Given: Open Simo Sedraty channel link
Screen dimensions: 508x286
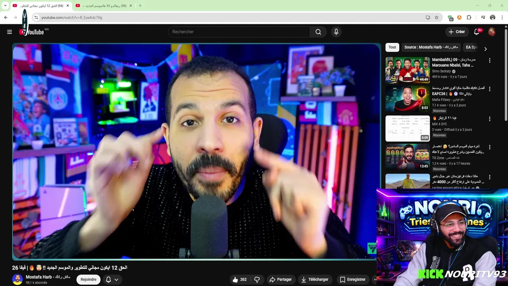Looking at the screenshot, I should (x=441, y=71).
